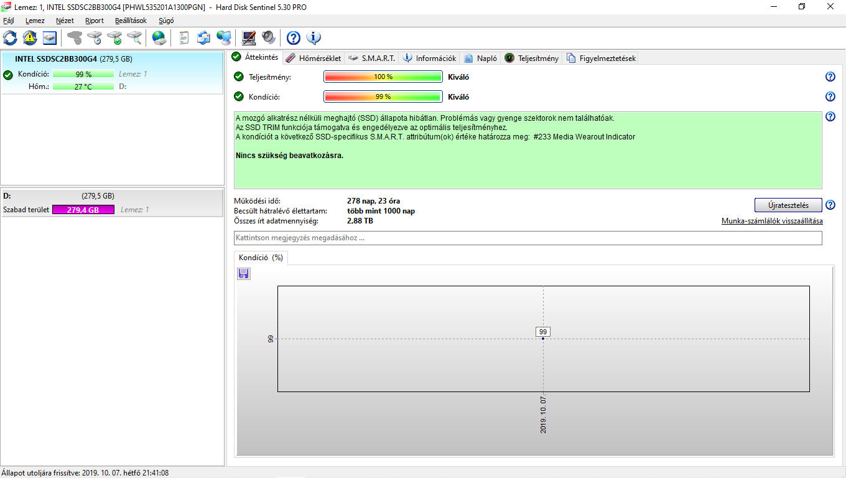The image size is (846, 478).
Task: Switch to the S.M.A.R.T. tab
Action: (x=371, y=58)
